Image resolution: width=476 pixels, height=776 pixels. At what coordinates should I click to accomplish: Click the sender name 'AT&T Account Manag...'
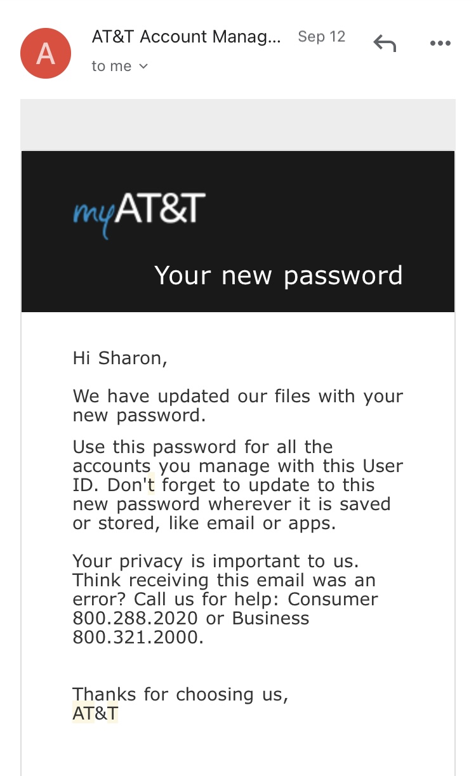click(x=186, y=37)
